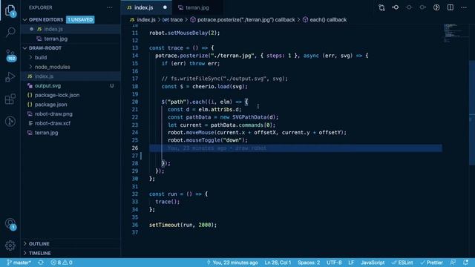475x267 pixels.
Task: Click the run file icon in editor toolbar
Action: pyautogui.click(x=436, y=7)
